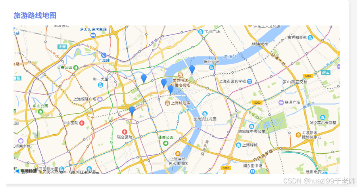Click the S202 road badge beside 碧云
The height and width of the screenshot is (187, 357).
coord(308,76)
